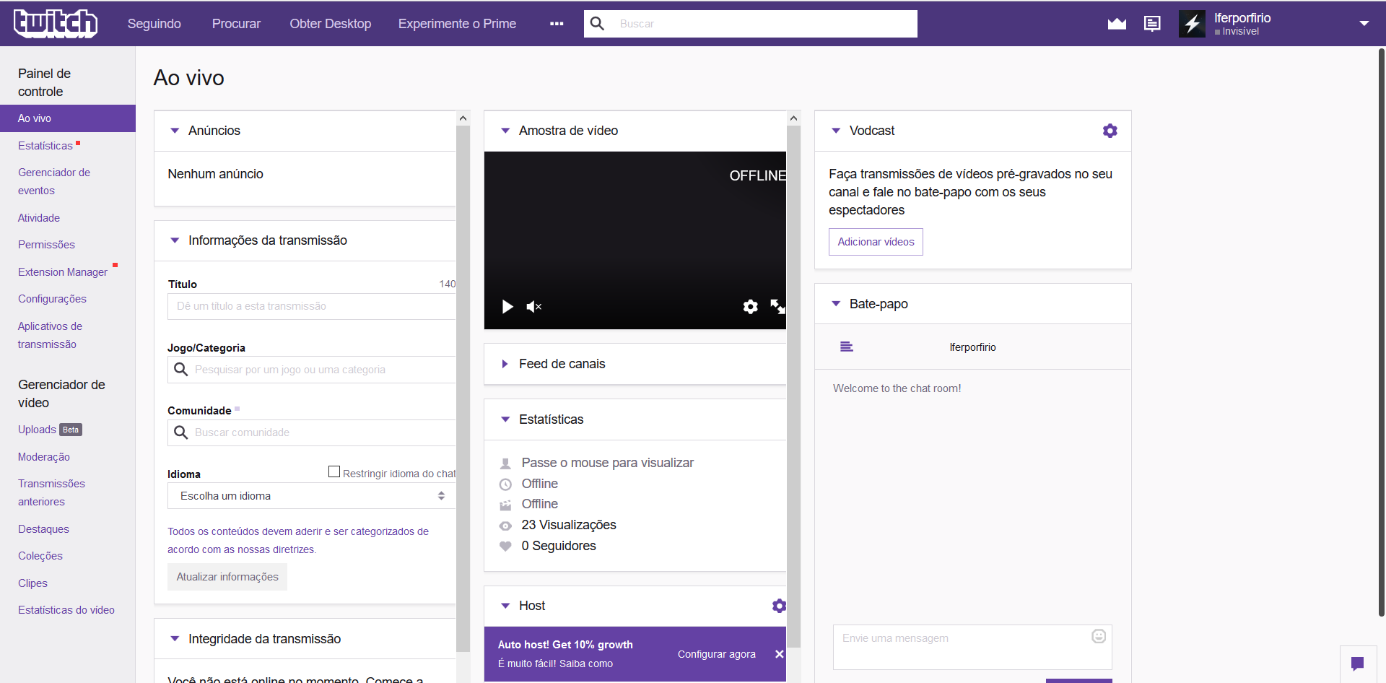This screenshot has height=683, width=1386.
Task: Collapse the Host panel
Action: pyautogui.click(x=505, y=606)
